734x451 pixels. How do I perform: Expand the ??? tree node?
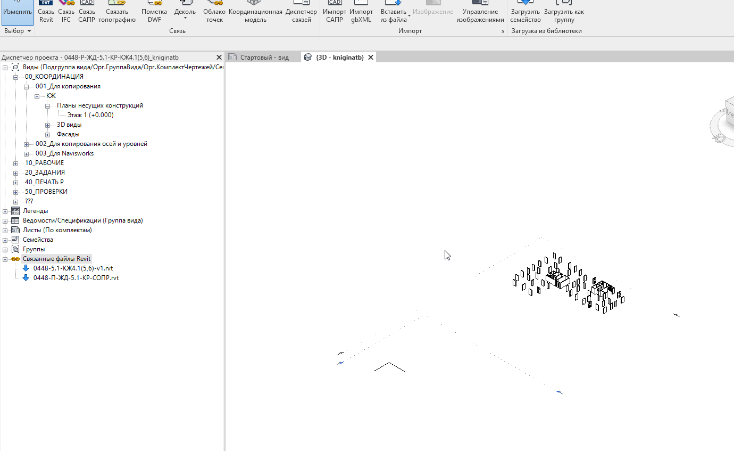click(x=16, y=201)
